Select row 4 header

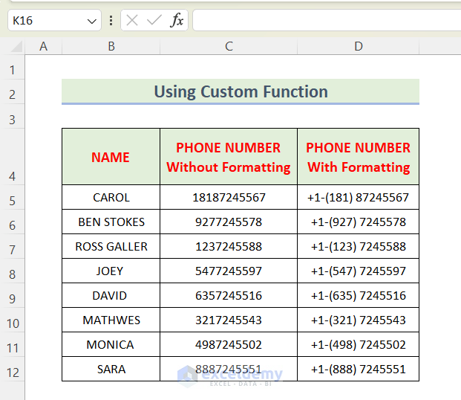tap(13, 157)
